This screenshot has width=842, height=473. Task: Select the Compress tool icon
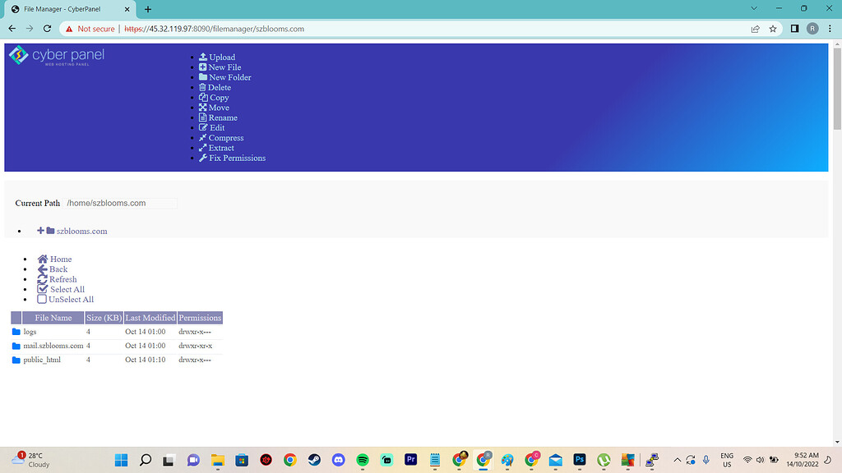point(203,137)
